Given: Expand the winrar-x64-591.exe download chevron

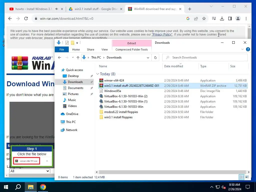Looking at the screenshot, I should (x=47, y=161).
